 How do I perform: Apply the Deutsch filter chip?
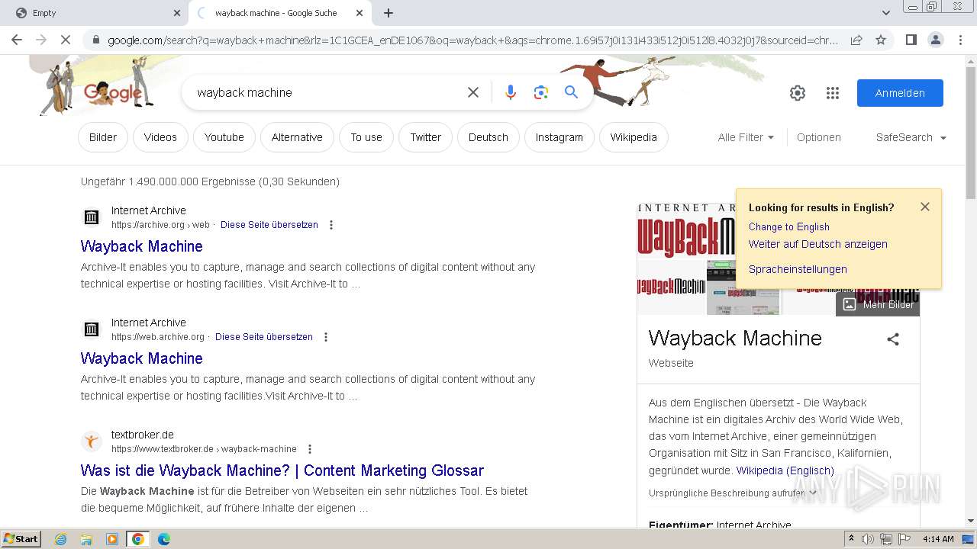(488, 137)
